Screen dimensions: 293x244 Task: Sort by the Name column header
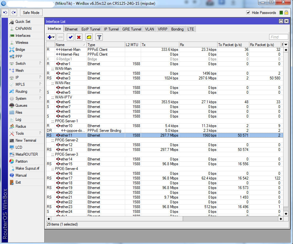pos(71,44)
